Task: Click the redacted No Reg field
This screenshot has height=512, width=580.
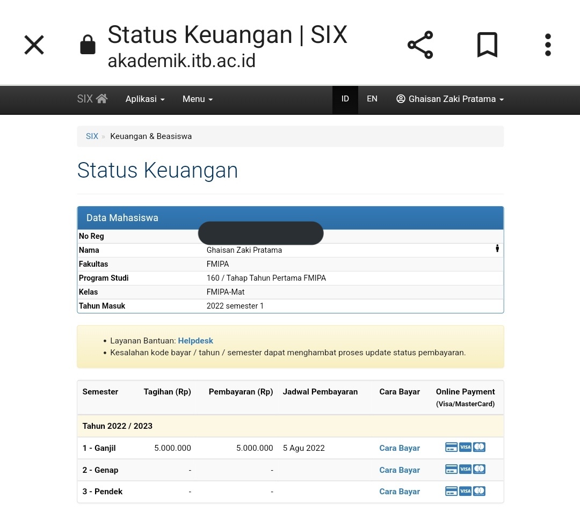Action: click(x=260, y=233)
